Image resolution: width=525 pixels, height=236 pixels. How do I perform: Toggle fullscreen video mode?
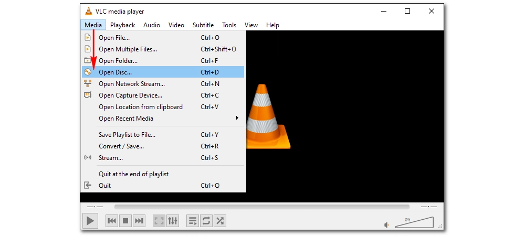click(159, 221)
